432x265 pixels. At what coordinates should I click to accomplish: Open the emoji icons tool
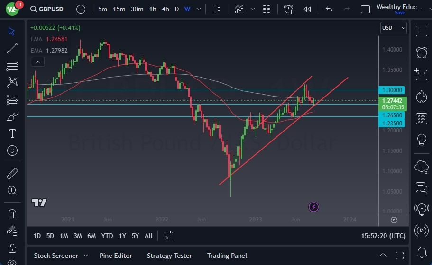pos(12,150)
